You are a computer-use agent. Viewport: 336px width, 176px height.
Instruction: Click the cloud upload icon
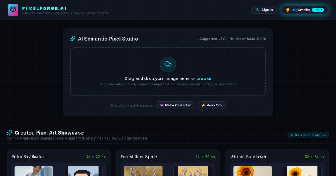[x=168, y=65]
